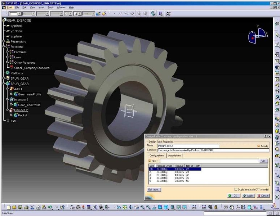Click the Print icon in bottom toolbar

click(x=26, y=207)
